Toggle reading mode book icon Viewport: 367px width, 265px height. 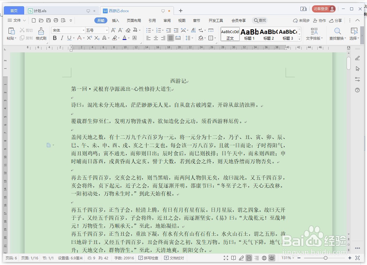pos(234,258)
